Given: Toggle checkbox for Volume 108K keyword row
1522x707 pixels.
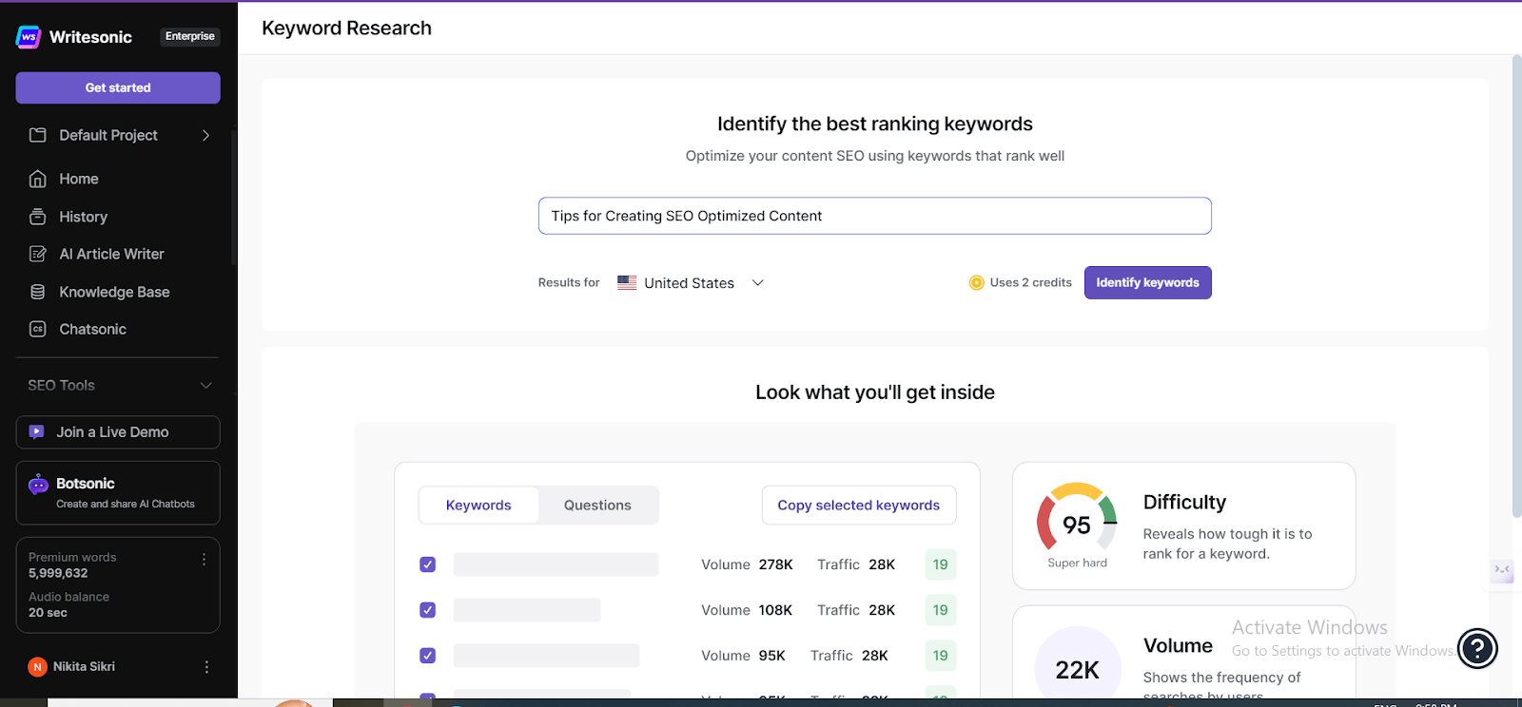Looking at the screenshot, I should (428, 610).
